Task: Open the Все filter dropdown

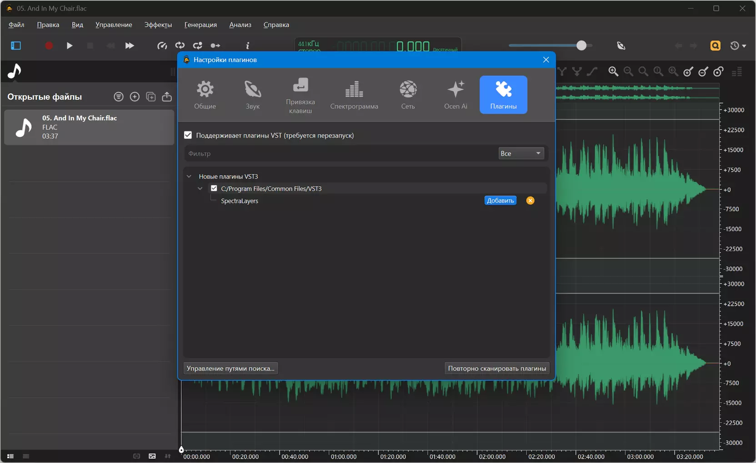Action: click(521, 153)
